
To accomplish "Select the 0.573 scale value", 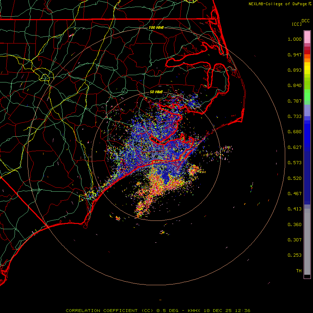I will pyautogui.click(x=295, y=163).
